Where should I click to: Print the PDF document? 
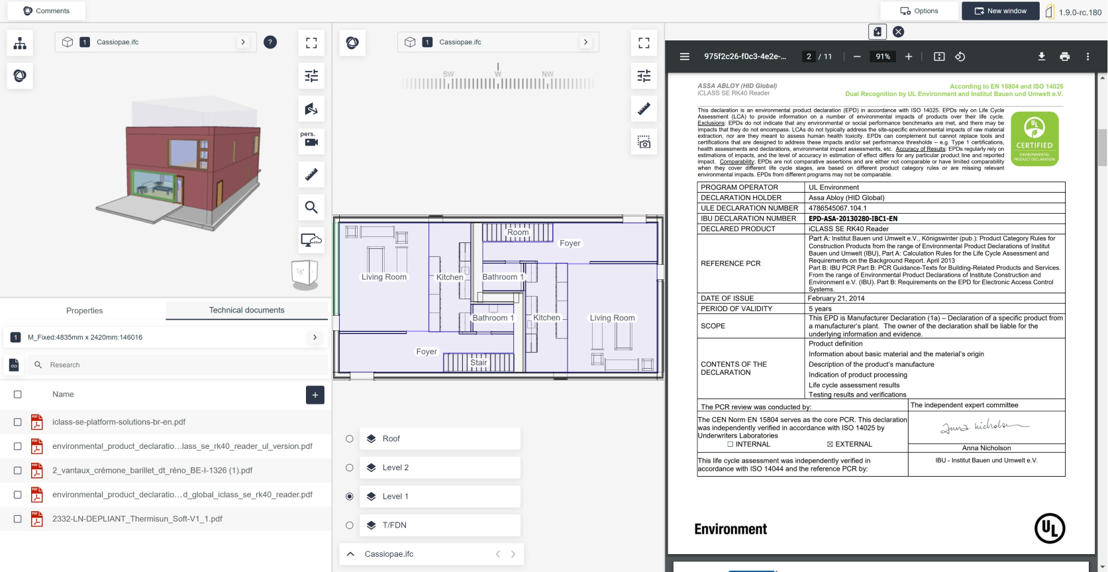(1064, 57)
